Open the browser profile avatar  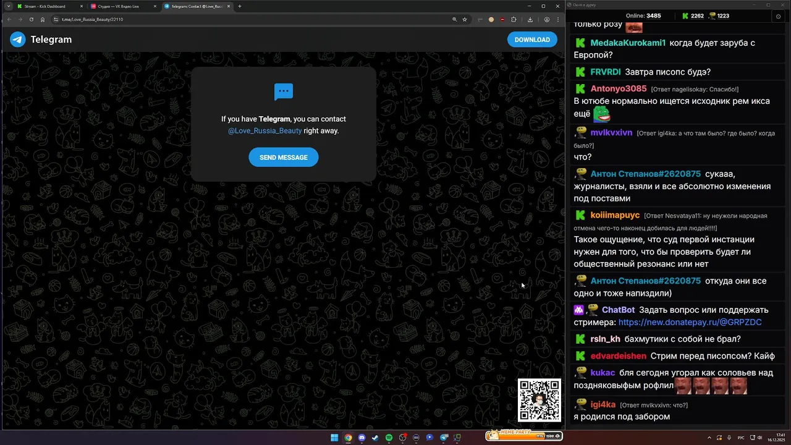pyautogui.click(x=547, y=20)
